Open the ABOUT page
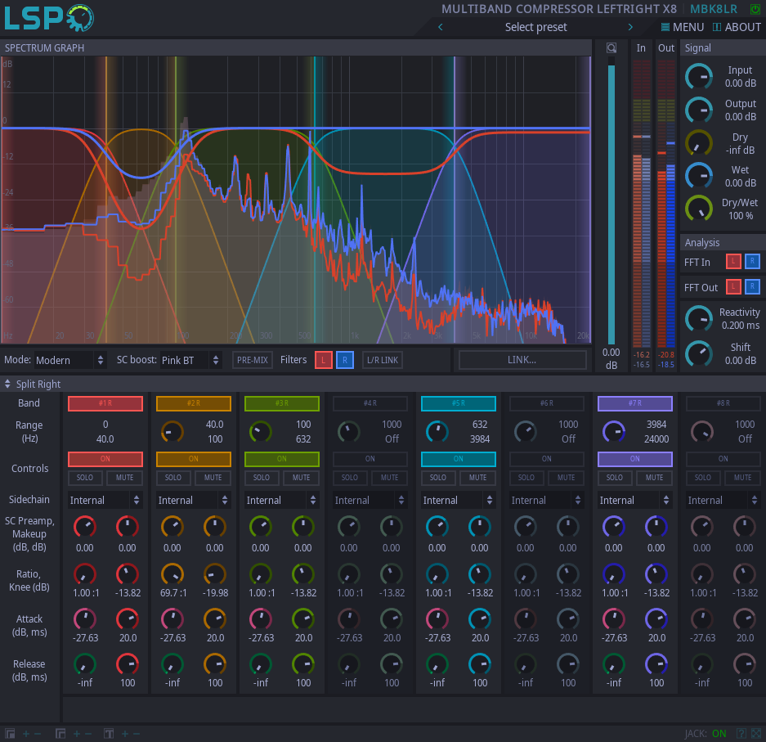Viewport: 766px width, 742px height. point(737,27)
